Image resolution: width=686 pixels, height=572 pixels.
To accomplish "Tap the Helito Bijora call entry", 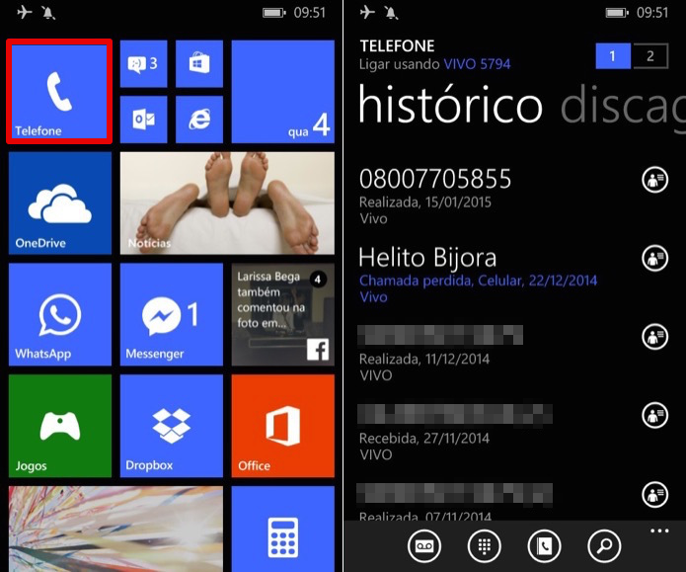I will (x=478, y=275).
